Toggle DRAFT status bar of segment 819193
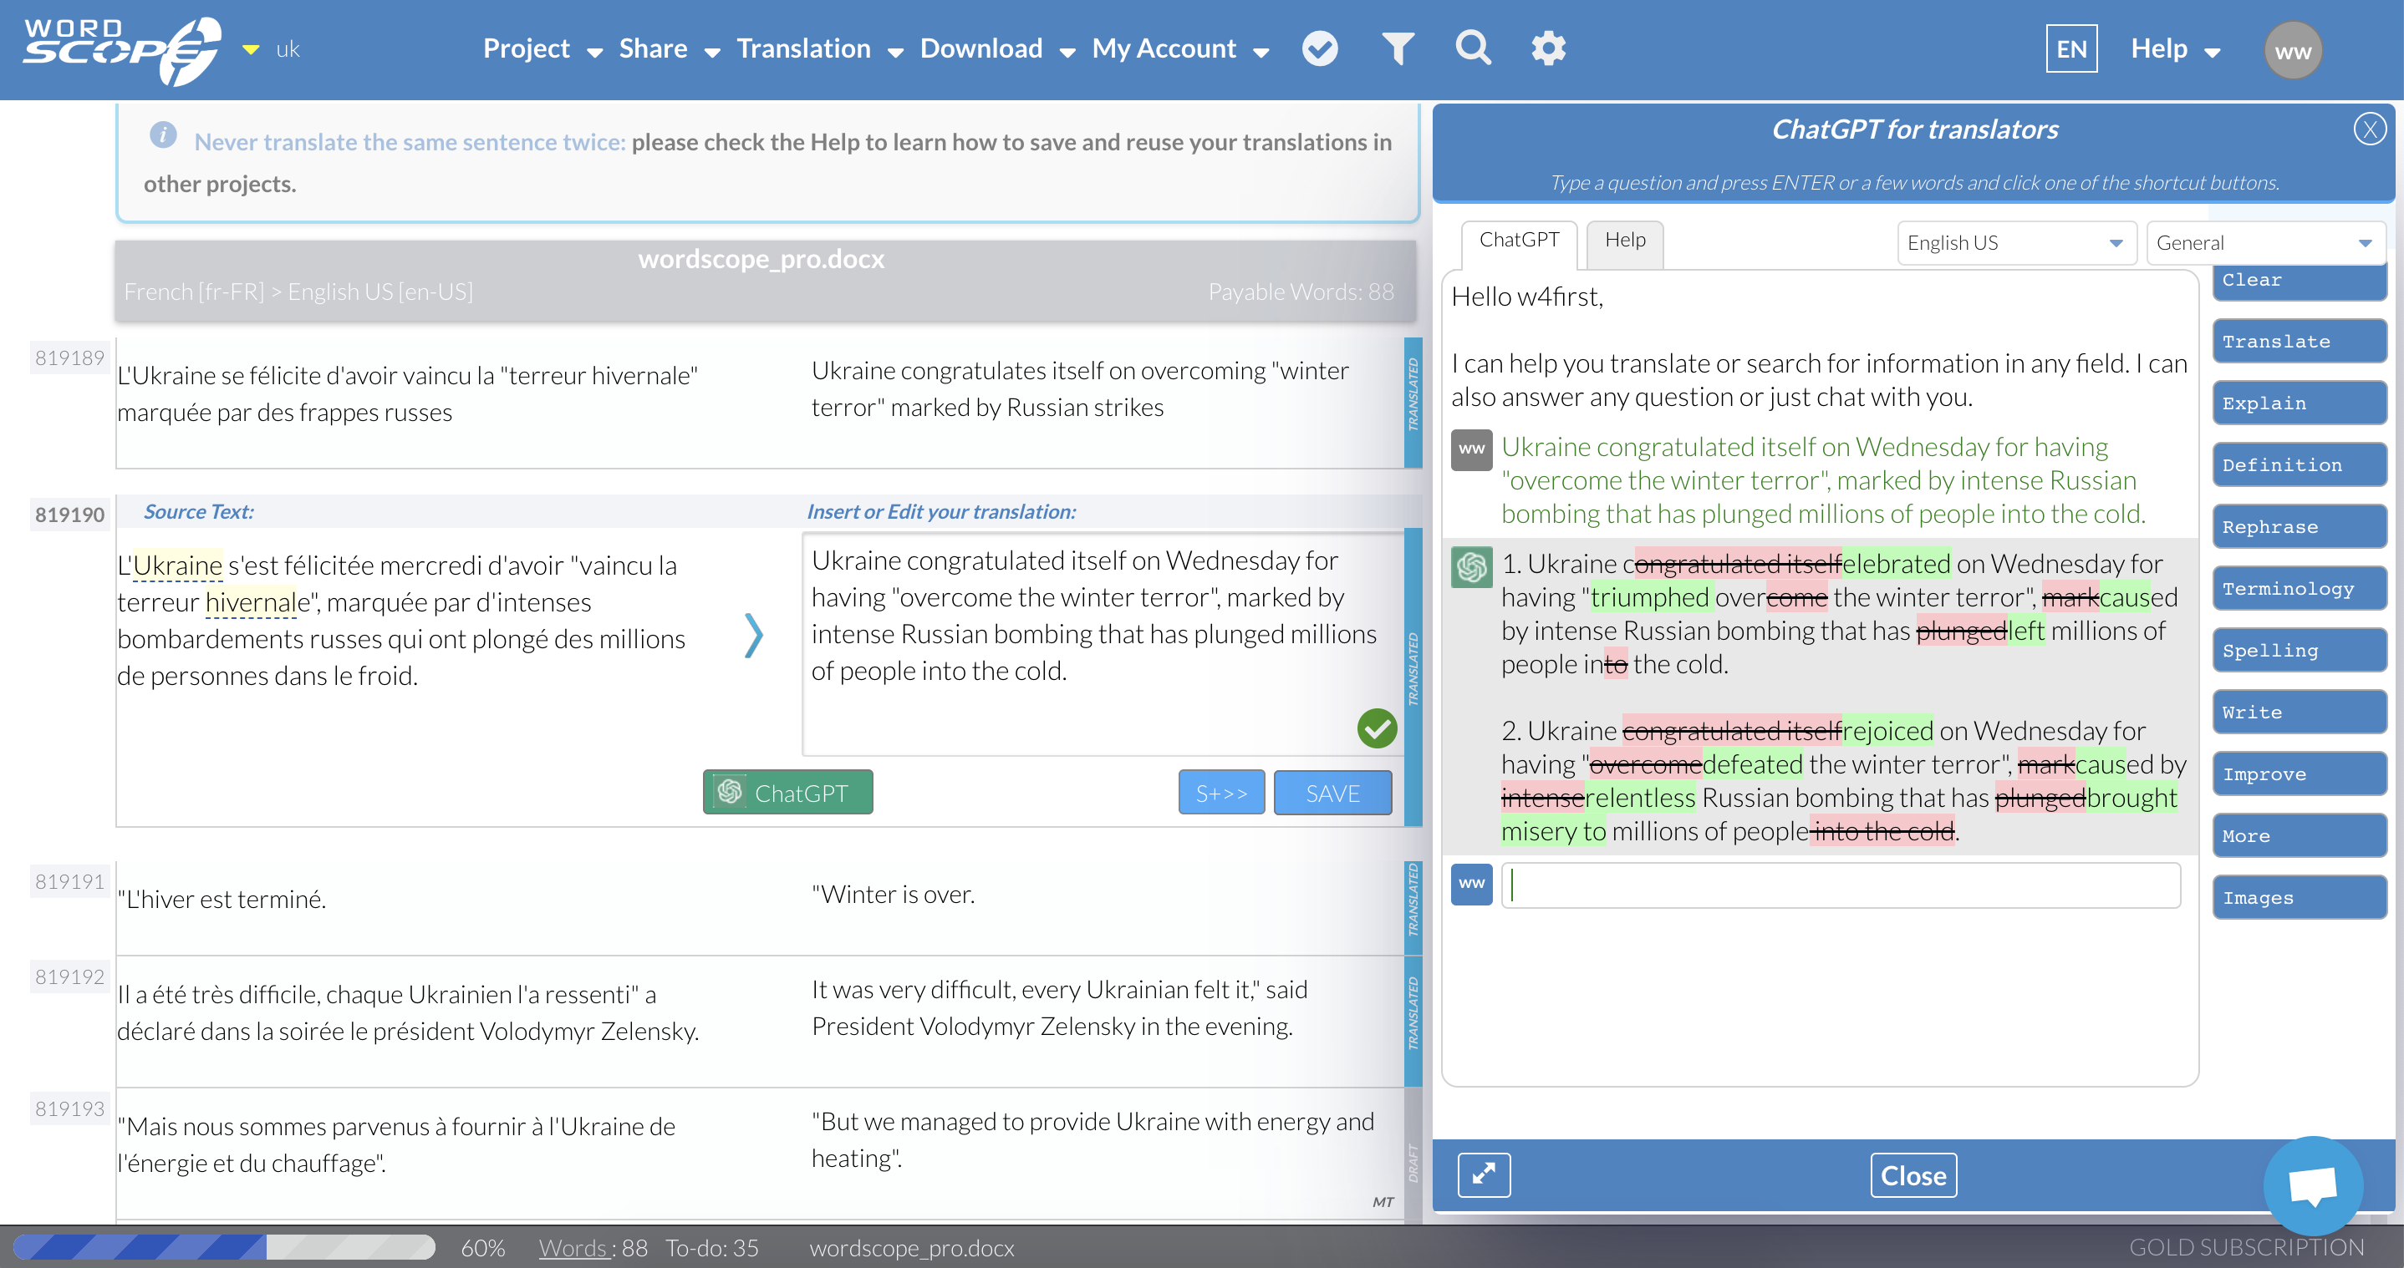2404x1268 pixels. [1413, 1156]
